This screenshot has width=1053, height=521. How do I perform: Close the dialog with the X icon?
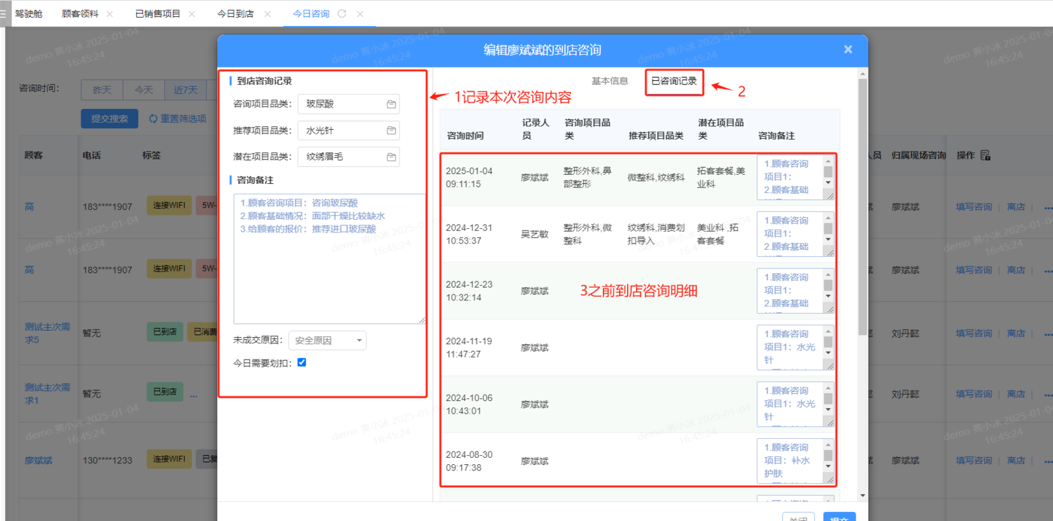[848, 49]
